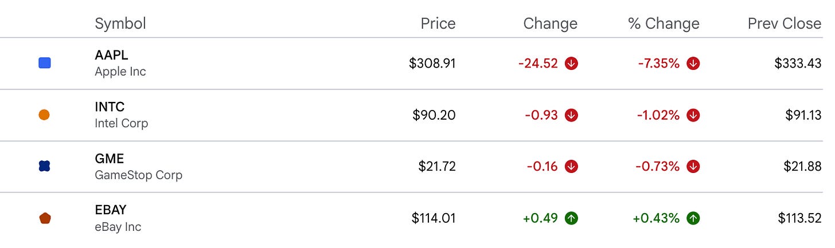835x248 pixels.
Task: Open the Intel Corp company name
Action: pos(122,123)
